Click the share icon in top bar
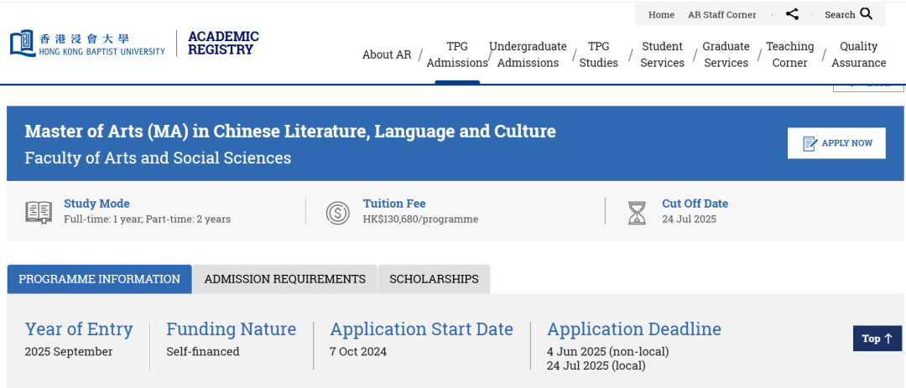 792,14
